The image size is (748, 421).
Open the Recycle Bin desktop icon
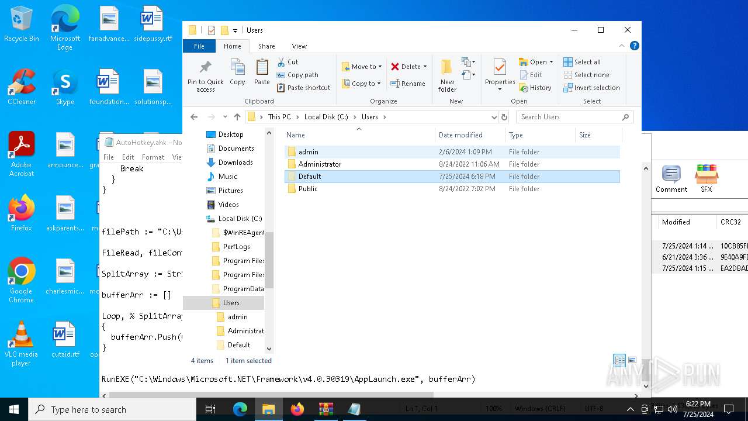click(22, 25)
